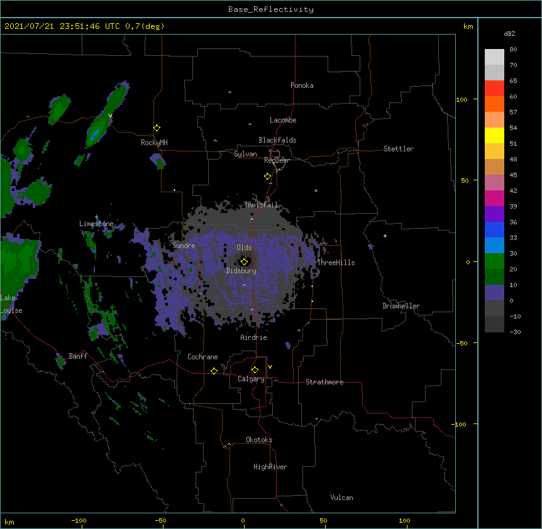Click the white asterisk marker east of Innisfail
542x529 pixels.
tap(316, 190)
